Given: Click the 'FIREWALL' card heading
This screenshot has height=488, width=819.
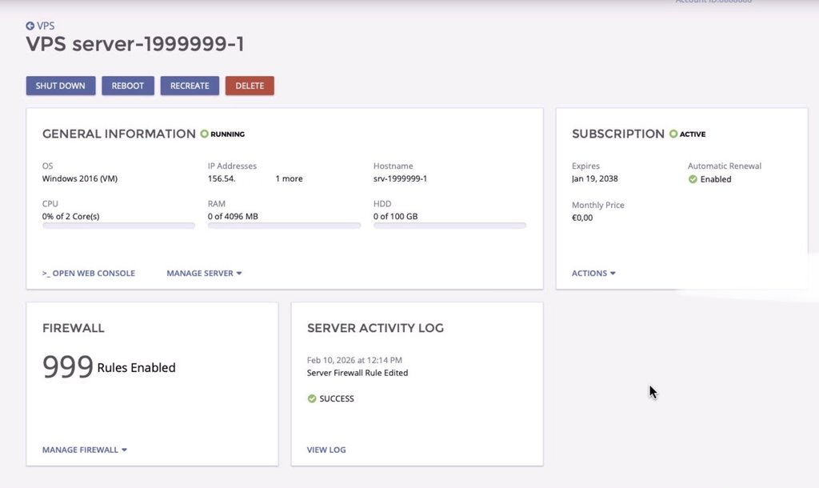Looking at the screenshot, I should pyautogui.click(x=74, y=328).
